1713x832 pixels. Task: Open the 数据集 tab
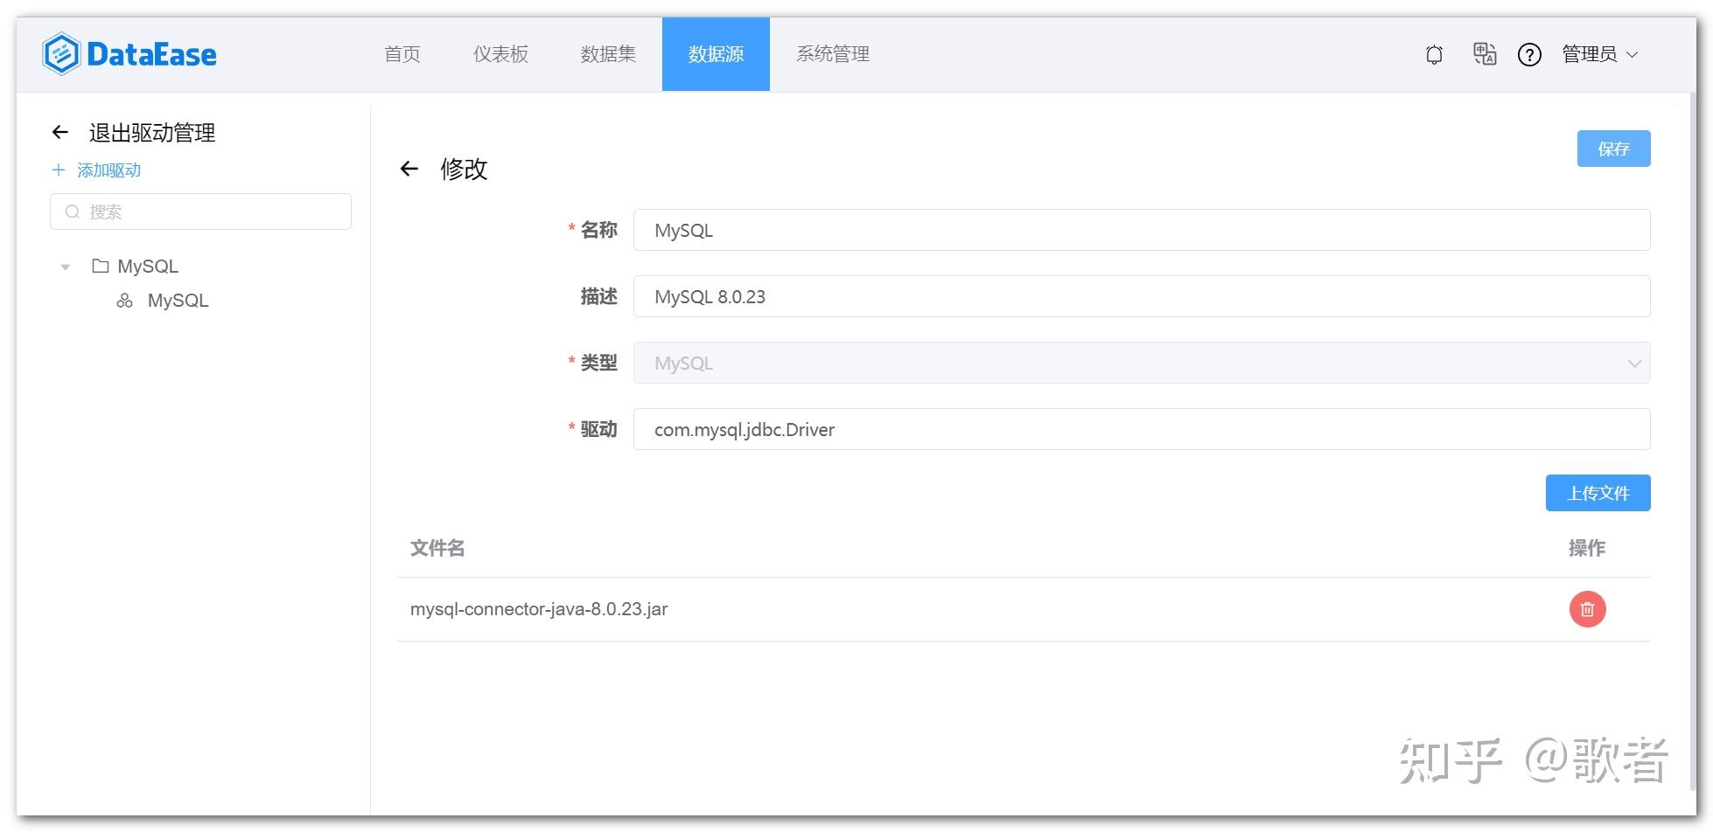pyautogui.click(x=608, y=54)
